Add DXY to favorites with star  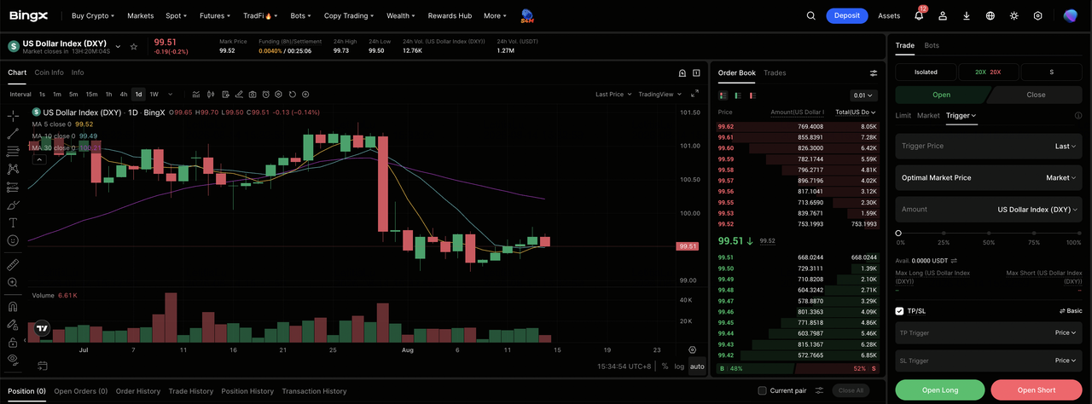tap(134, 47)
